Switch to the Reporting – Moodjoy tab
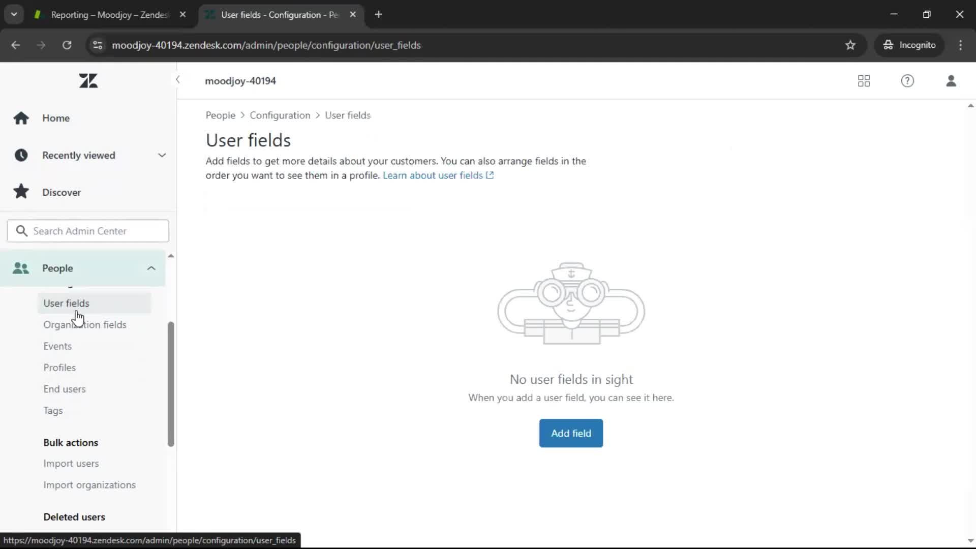Viewport: 976px width, 549px height. click(x=109, y=15)
